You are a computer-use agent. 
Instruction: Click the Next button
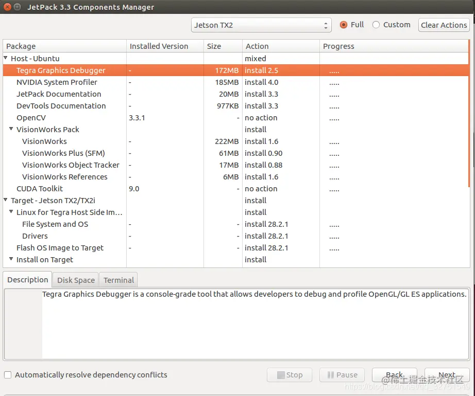click(447, 375)
